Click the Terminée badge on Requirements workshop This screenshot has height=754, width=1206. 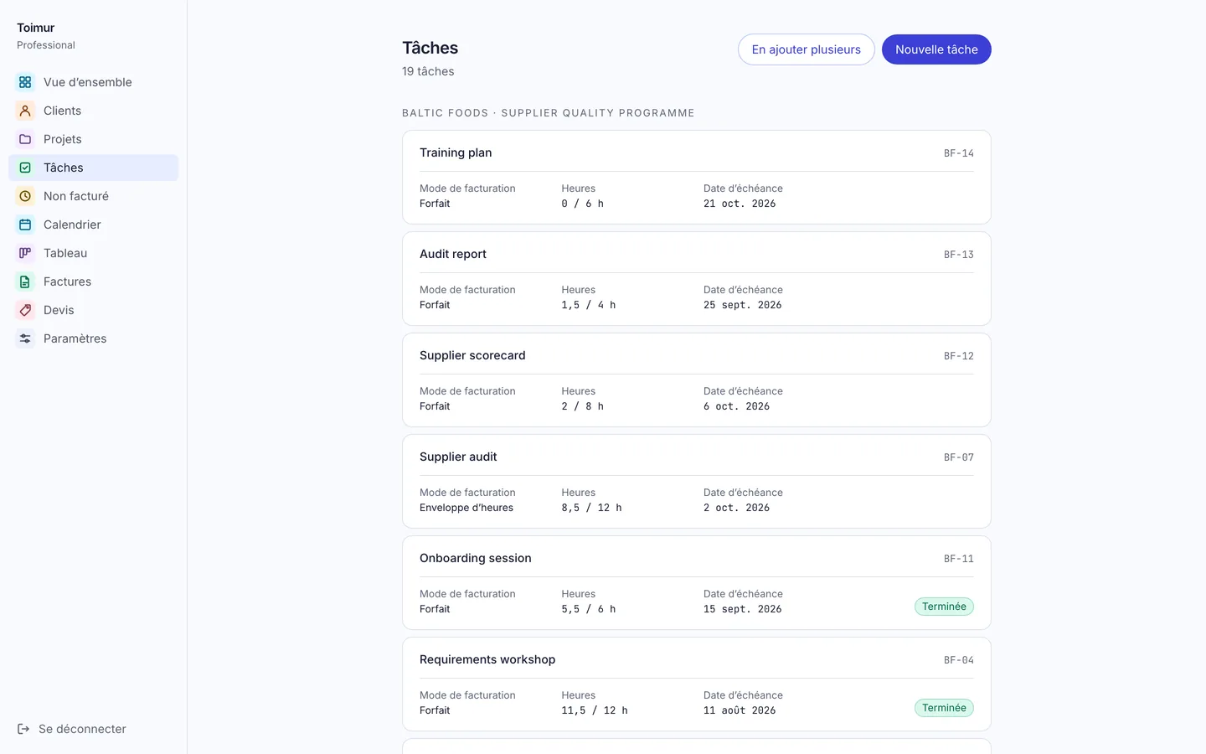944,708
